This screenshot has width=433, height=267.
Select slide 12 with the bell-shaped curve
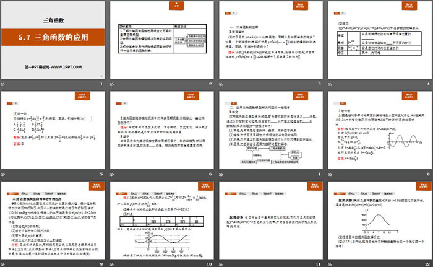tap(380, 221)
